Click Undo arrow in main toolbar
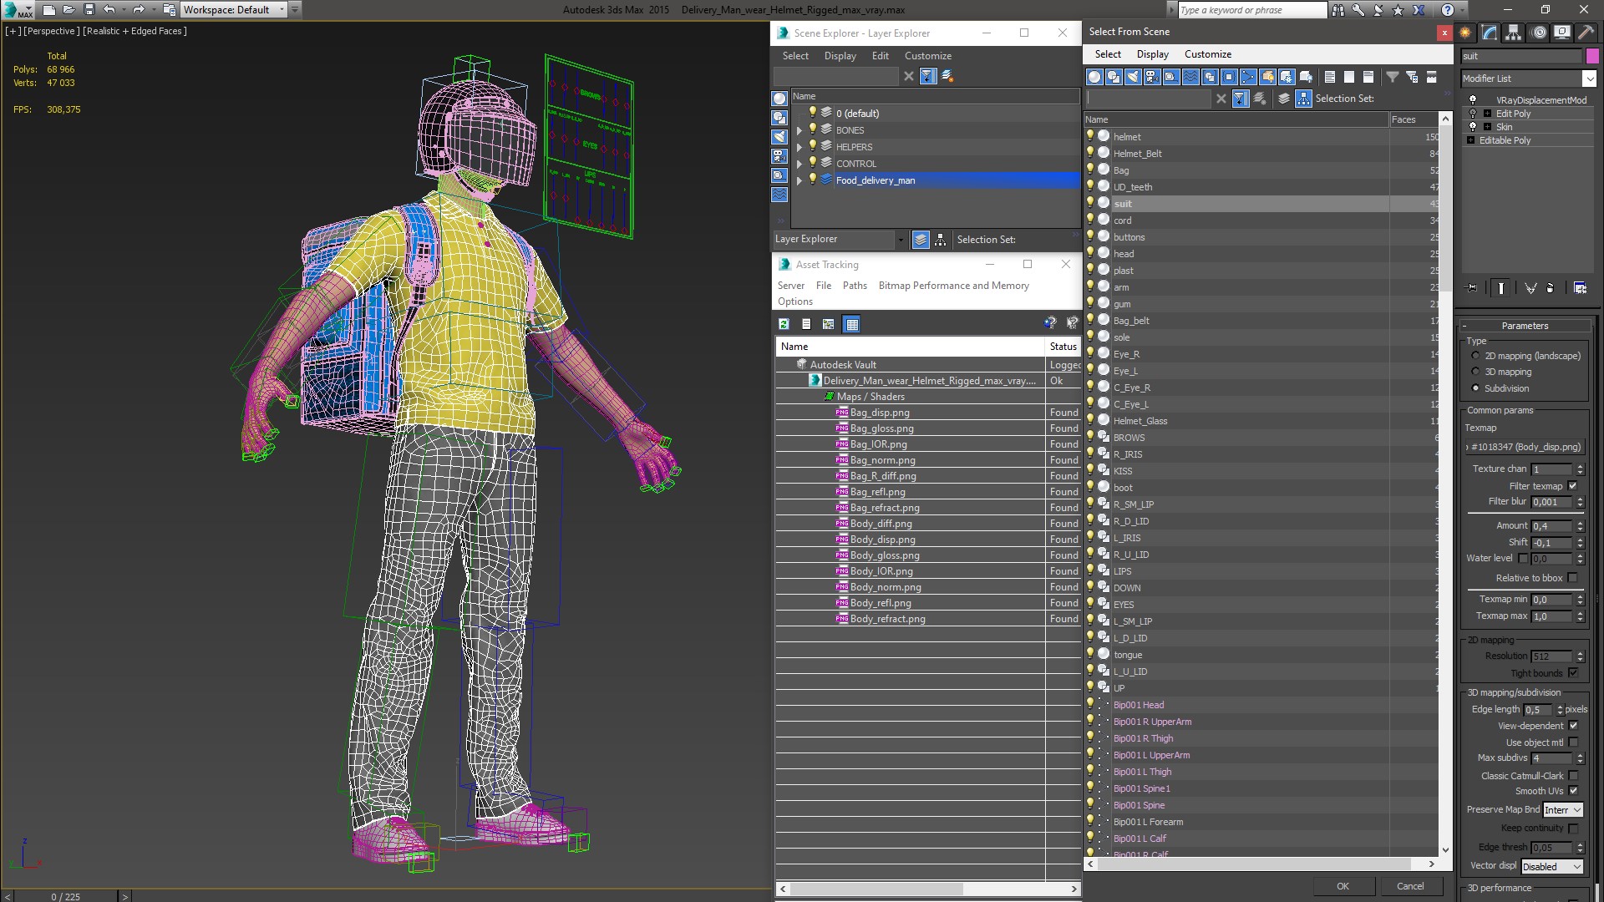The image size is (1604, 902). click(109, 10)
